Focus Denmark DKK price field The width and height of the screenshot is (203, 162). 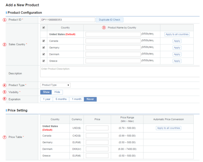pyautogui.click(x=97, y=149)
